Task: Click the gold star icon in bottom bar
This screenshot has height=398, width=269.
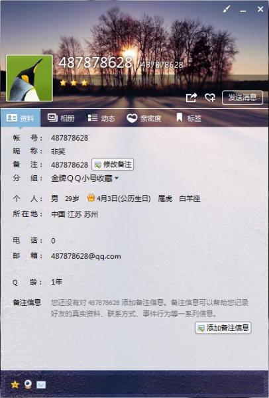Action: (x=15, y=385)
